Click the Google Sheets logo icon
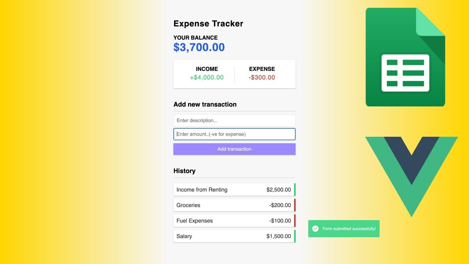The image size is (469, 264). (405, 57)
